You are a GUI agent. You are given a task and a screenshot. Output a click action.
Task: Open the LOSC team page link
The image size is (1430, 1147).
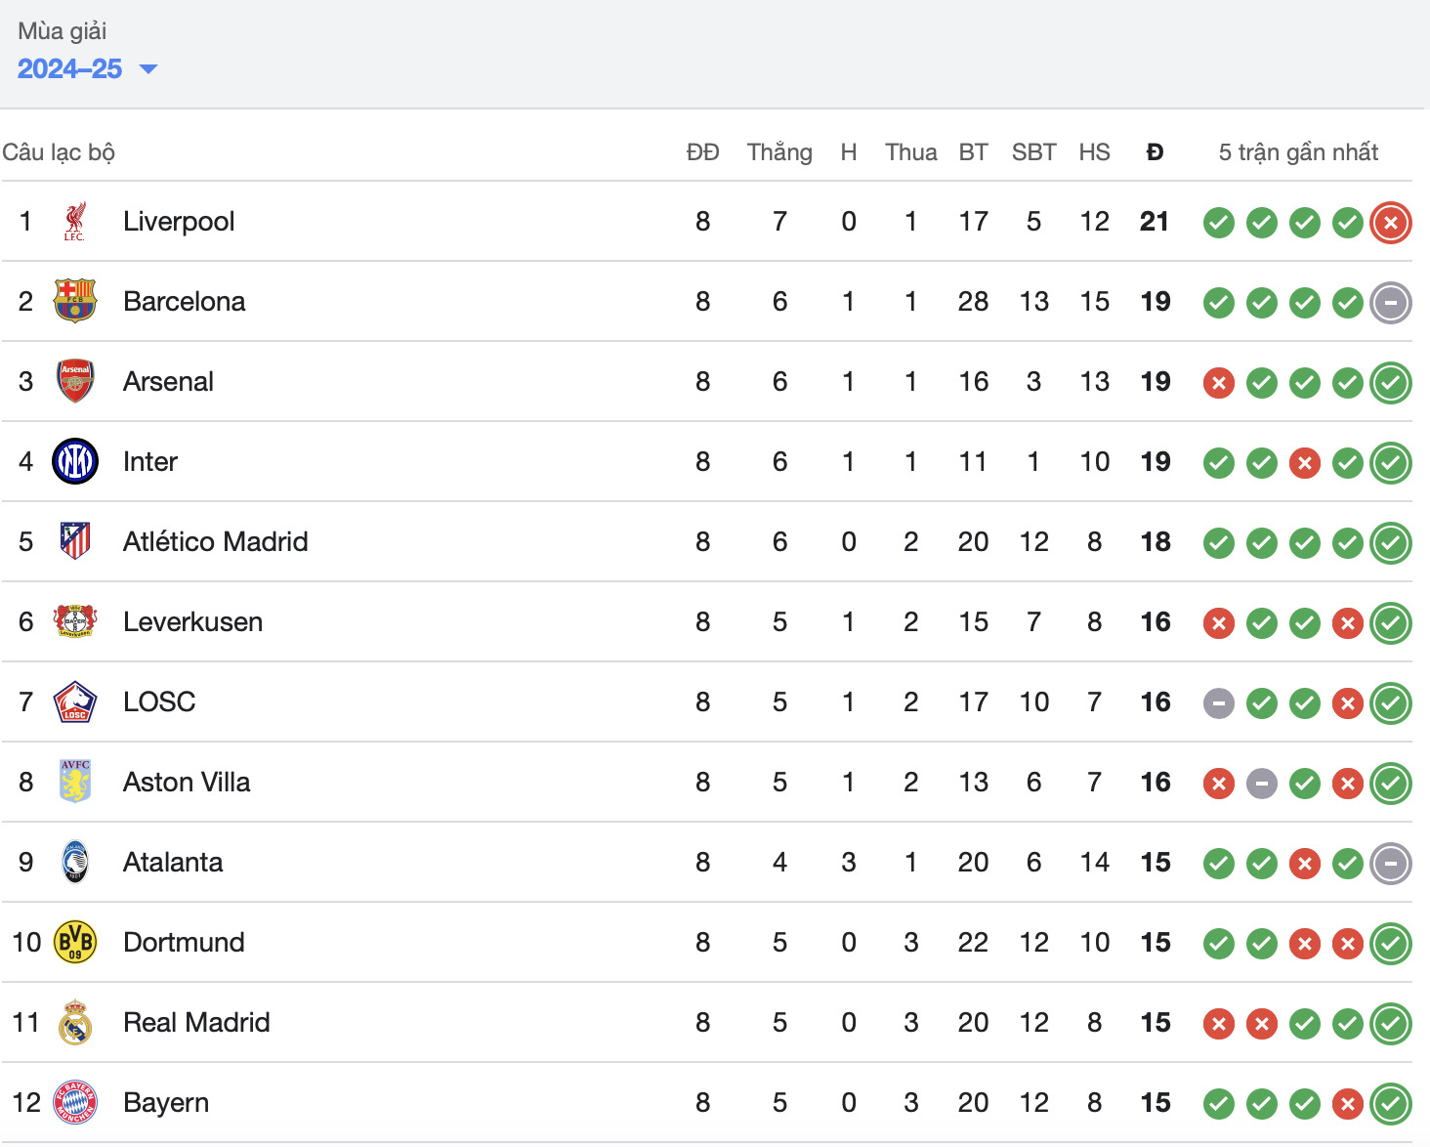(159, 702)
